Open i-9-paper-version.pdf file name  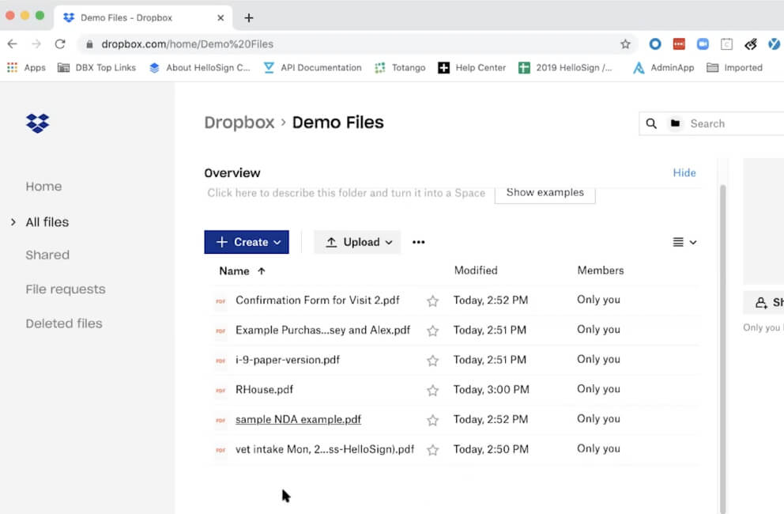point(288,360)
